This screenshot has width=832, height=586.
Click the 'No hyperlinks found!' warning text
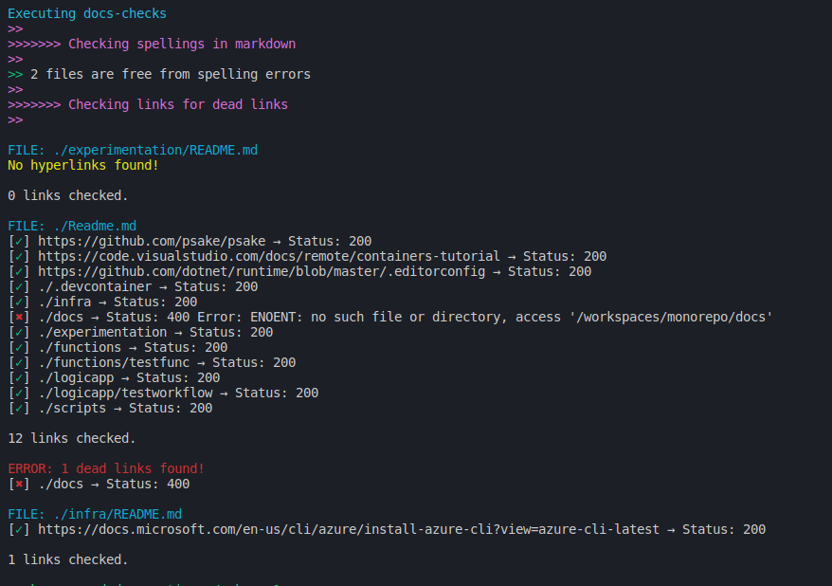(83, 166)
